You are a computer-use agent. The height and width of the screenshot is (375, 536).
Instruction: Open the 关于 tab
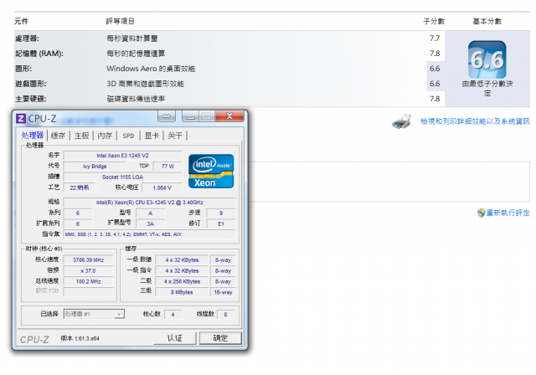coord(175,136)
